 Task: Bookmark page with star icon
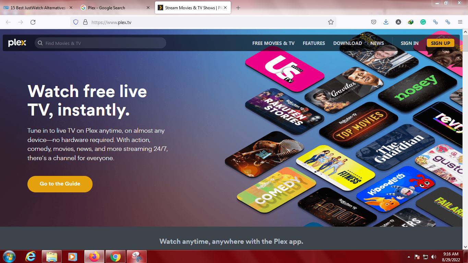click(x=331, y=22)
